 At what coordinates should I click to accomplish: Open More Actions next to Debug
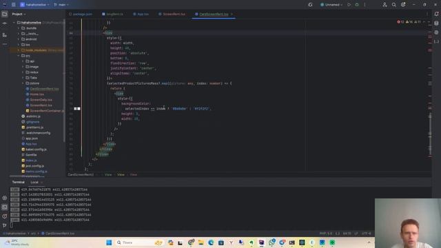tap(365, 5)
